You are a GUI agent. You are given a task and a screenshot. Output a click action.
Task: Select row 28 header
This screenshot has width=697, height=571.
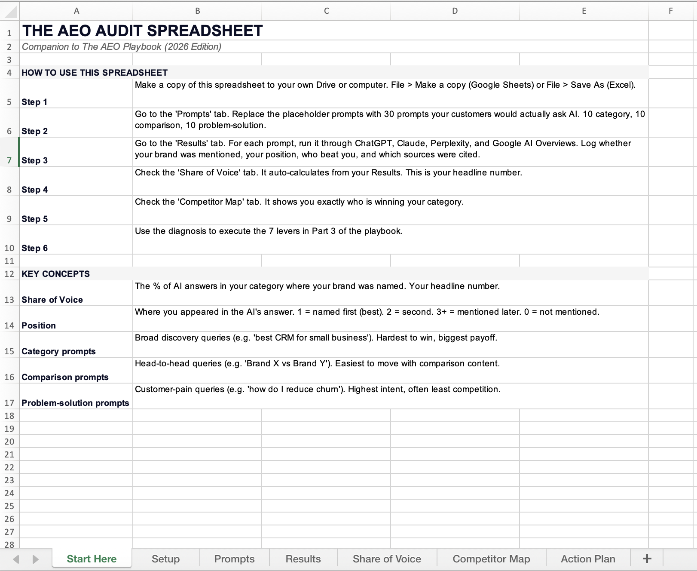coord(9,544)
